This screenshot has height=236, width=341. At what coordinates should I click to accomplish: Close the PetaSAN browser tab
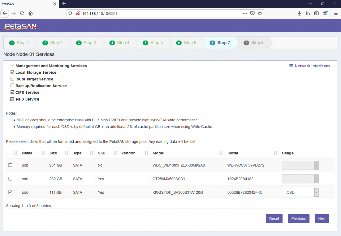(x=55, y=4)
